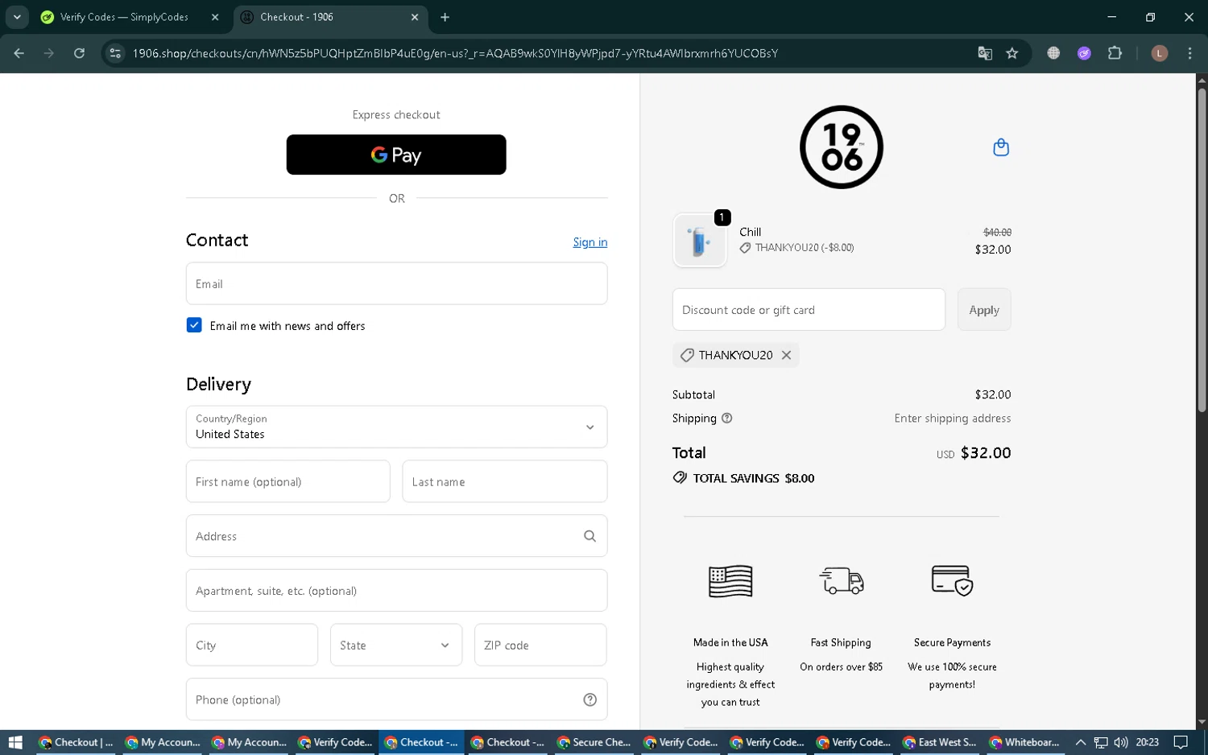1208x755 pixels.
Task: Click the Made in the USA flag icon
Action: 730,581
